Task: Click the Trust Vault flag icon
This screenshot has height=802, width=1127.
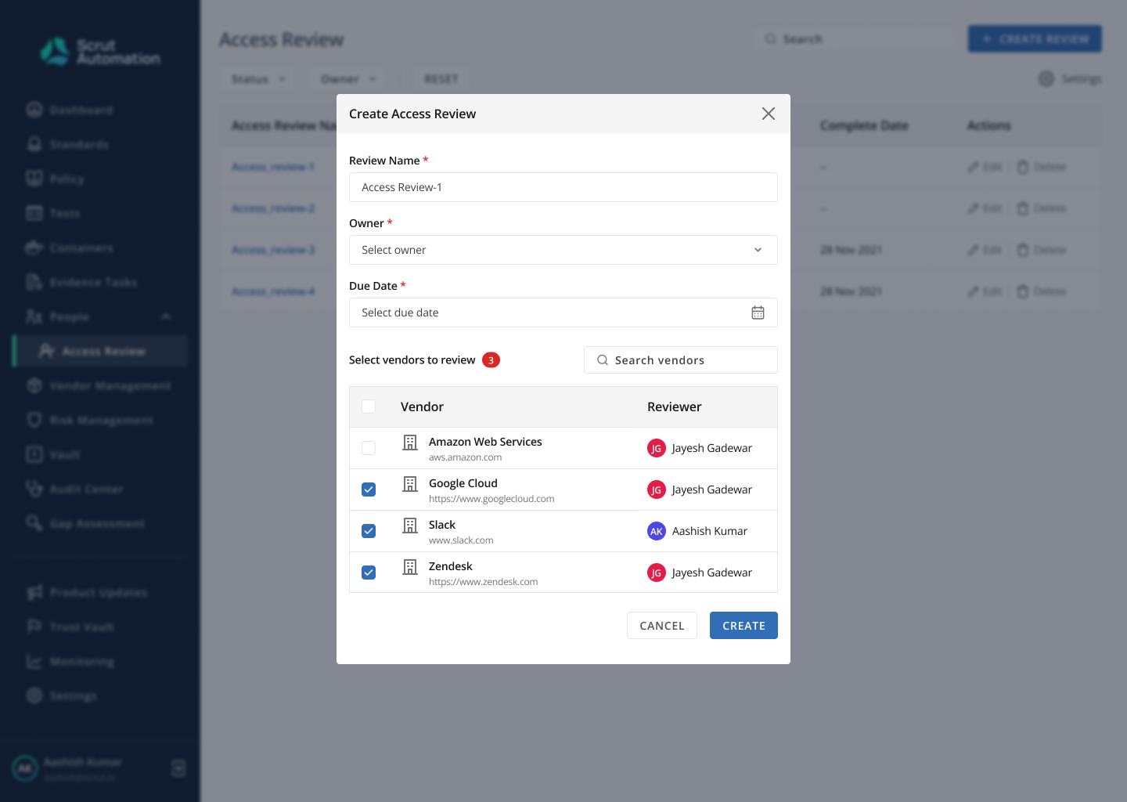Action: coord(34,627)
